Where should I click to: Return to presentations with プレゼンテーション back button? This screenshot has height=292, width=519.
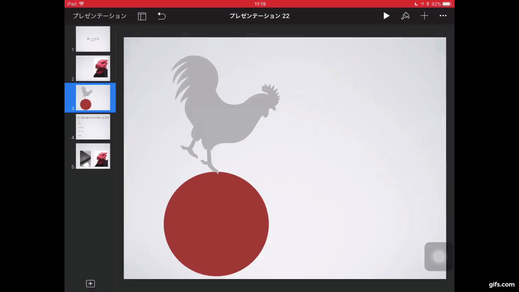[100, 16]
